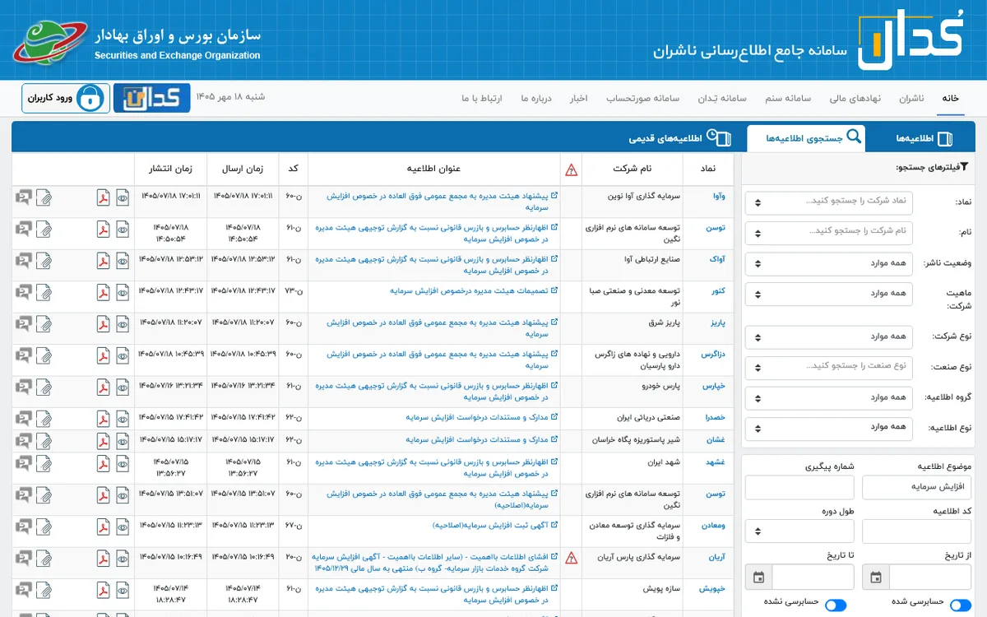Screen dimensions: 987x617
Task: Open سامانه سنم navigation item
Action: tap(788, 99)
